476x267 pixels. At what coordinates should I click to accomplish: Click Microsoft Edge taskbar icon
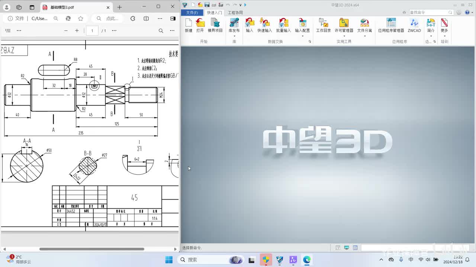[x=307, y=260]
